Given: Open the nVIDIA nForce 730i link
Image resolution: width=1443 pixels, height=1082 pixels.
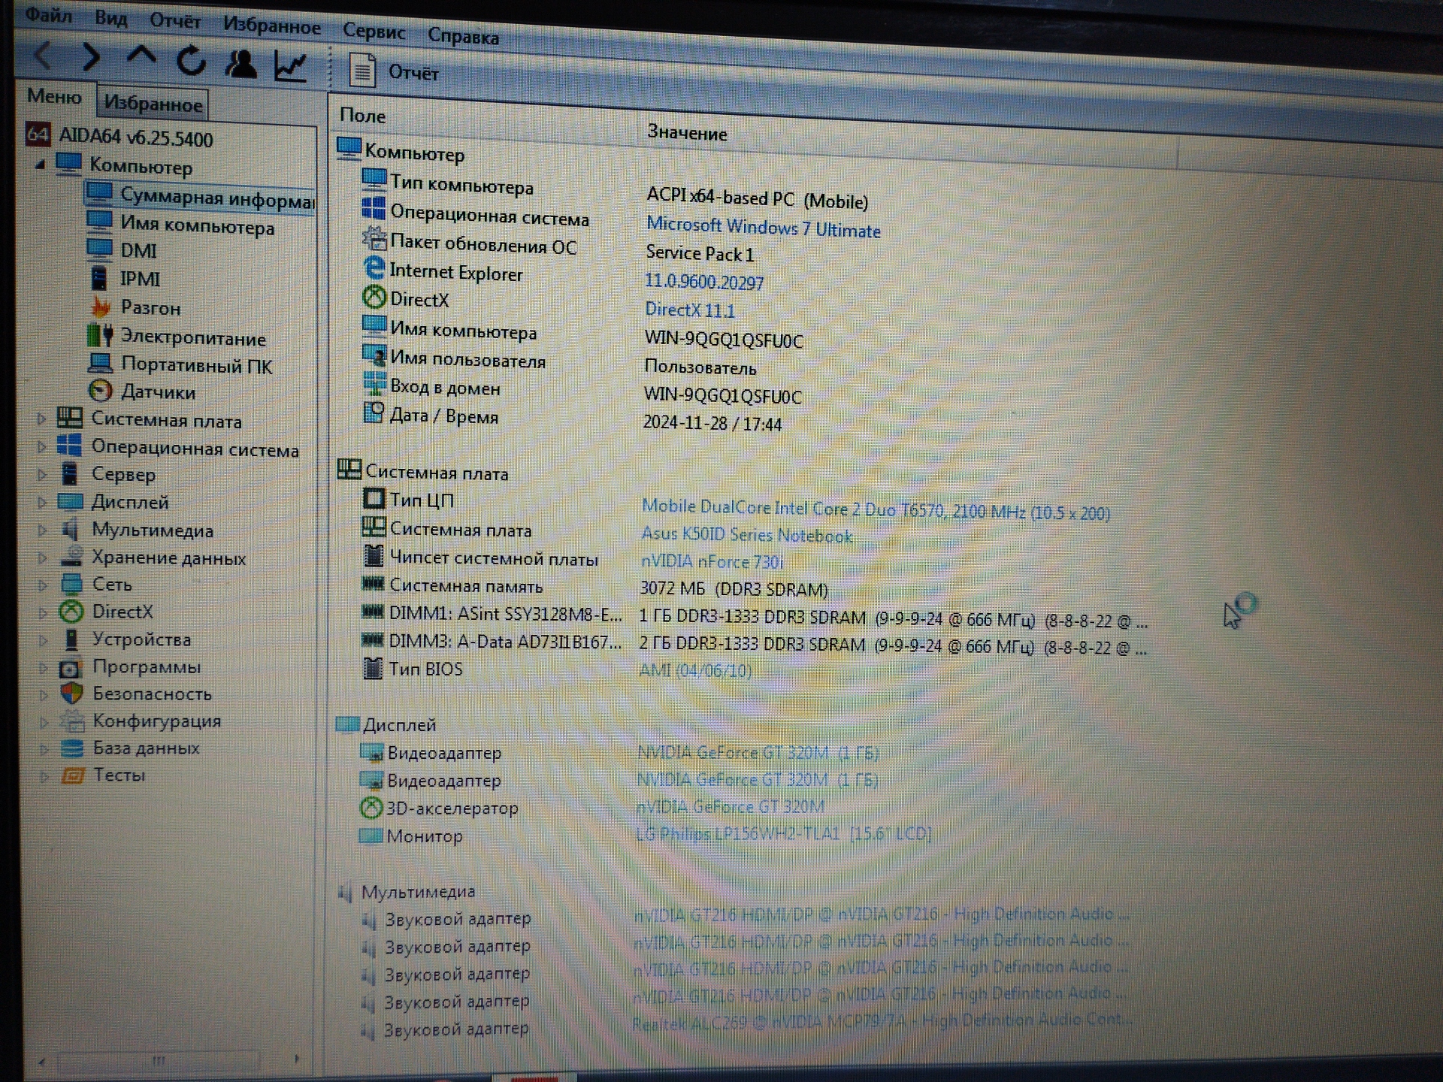Looking at the screenshot, I should click(711, 562).
